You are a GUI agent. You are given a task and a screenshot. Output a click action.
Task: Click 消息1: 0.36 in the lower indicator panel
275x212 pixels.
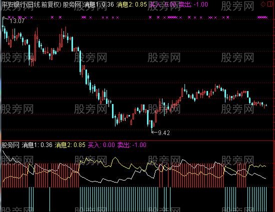pos(37,145)
